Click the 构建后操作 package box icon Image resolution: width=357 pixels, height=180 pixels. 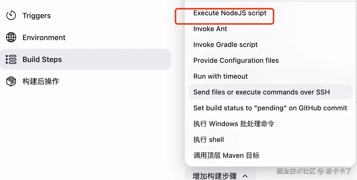pyautogui.click(x=11, y=81)
